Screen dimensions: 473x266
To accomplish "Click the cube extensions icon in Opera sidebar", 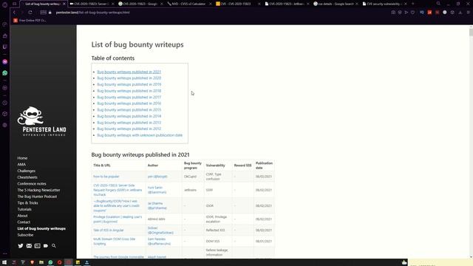I will tap(5, 114).
